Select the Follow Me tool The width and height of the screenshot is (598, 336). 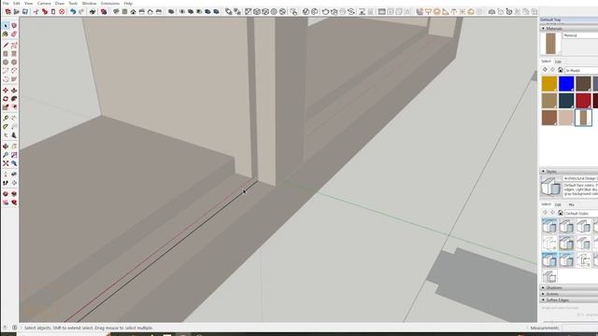pyautogui.click(x=14, y=99)
